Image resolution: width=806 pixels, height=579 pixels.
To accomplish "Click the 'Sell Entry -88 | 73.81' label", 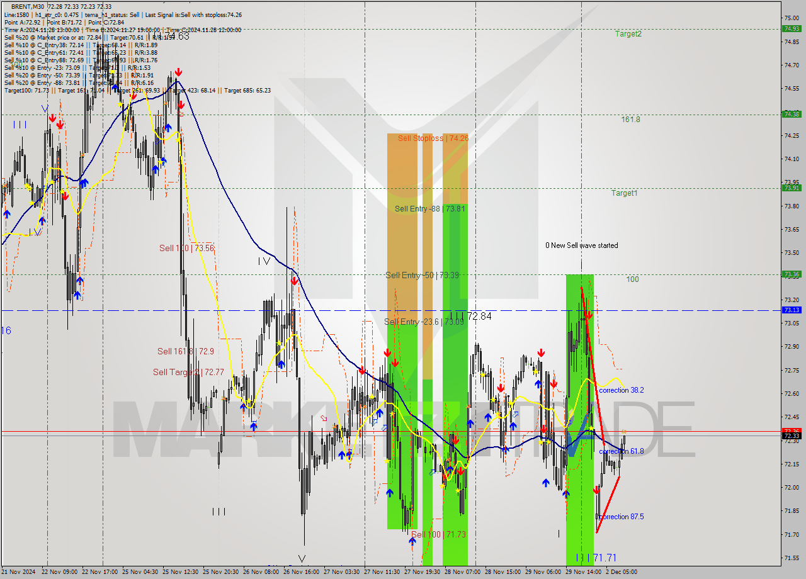I will pos(430,208).
